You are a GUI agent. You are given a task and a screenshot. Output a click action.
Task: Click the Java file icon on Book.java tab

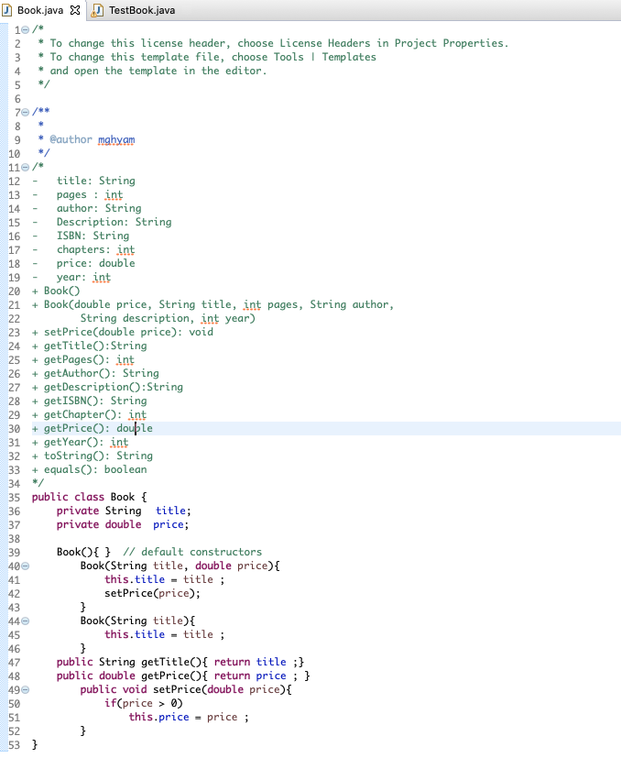click(7, 10)
